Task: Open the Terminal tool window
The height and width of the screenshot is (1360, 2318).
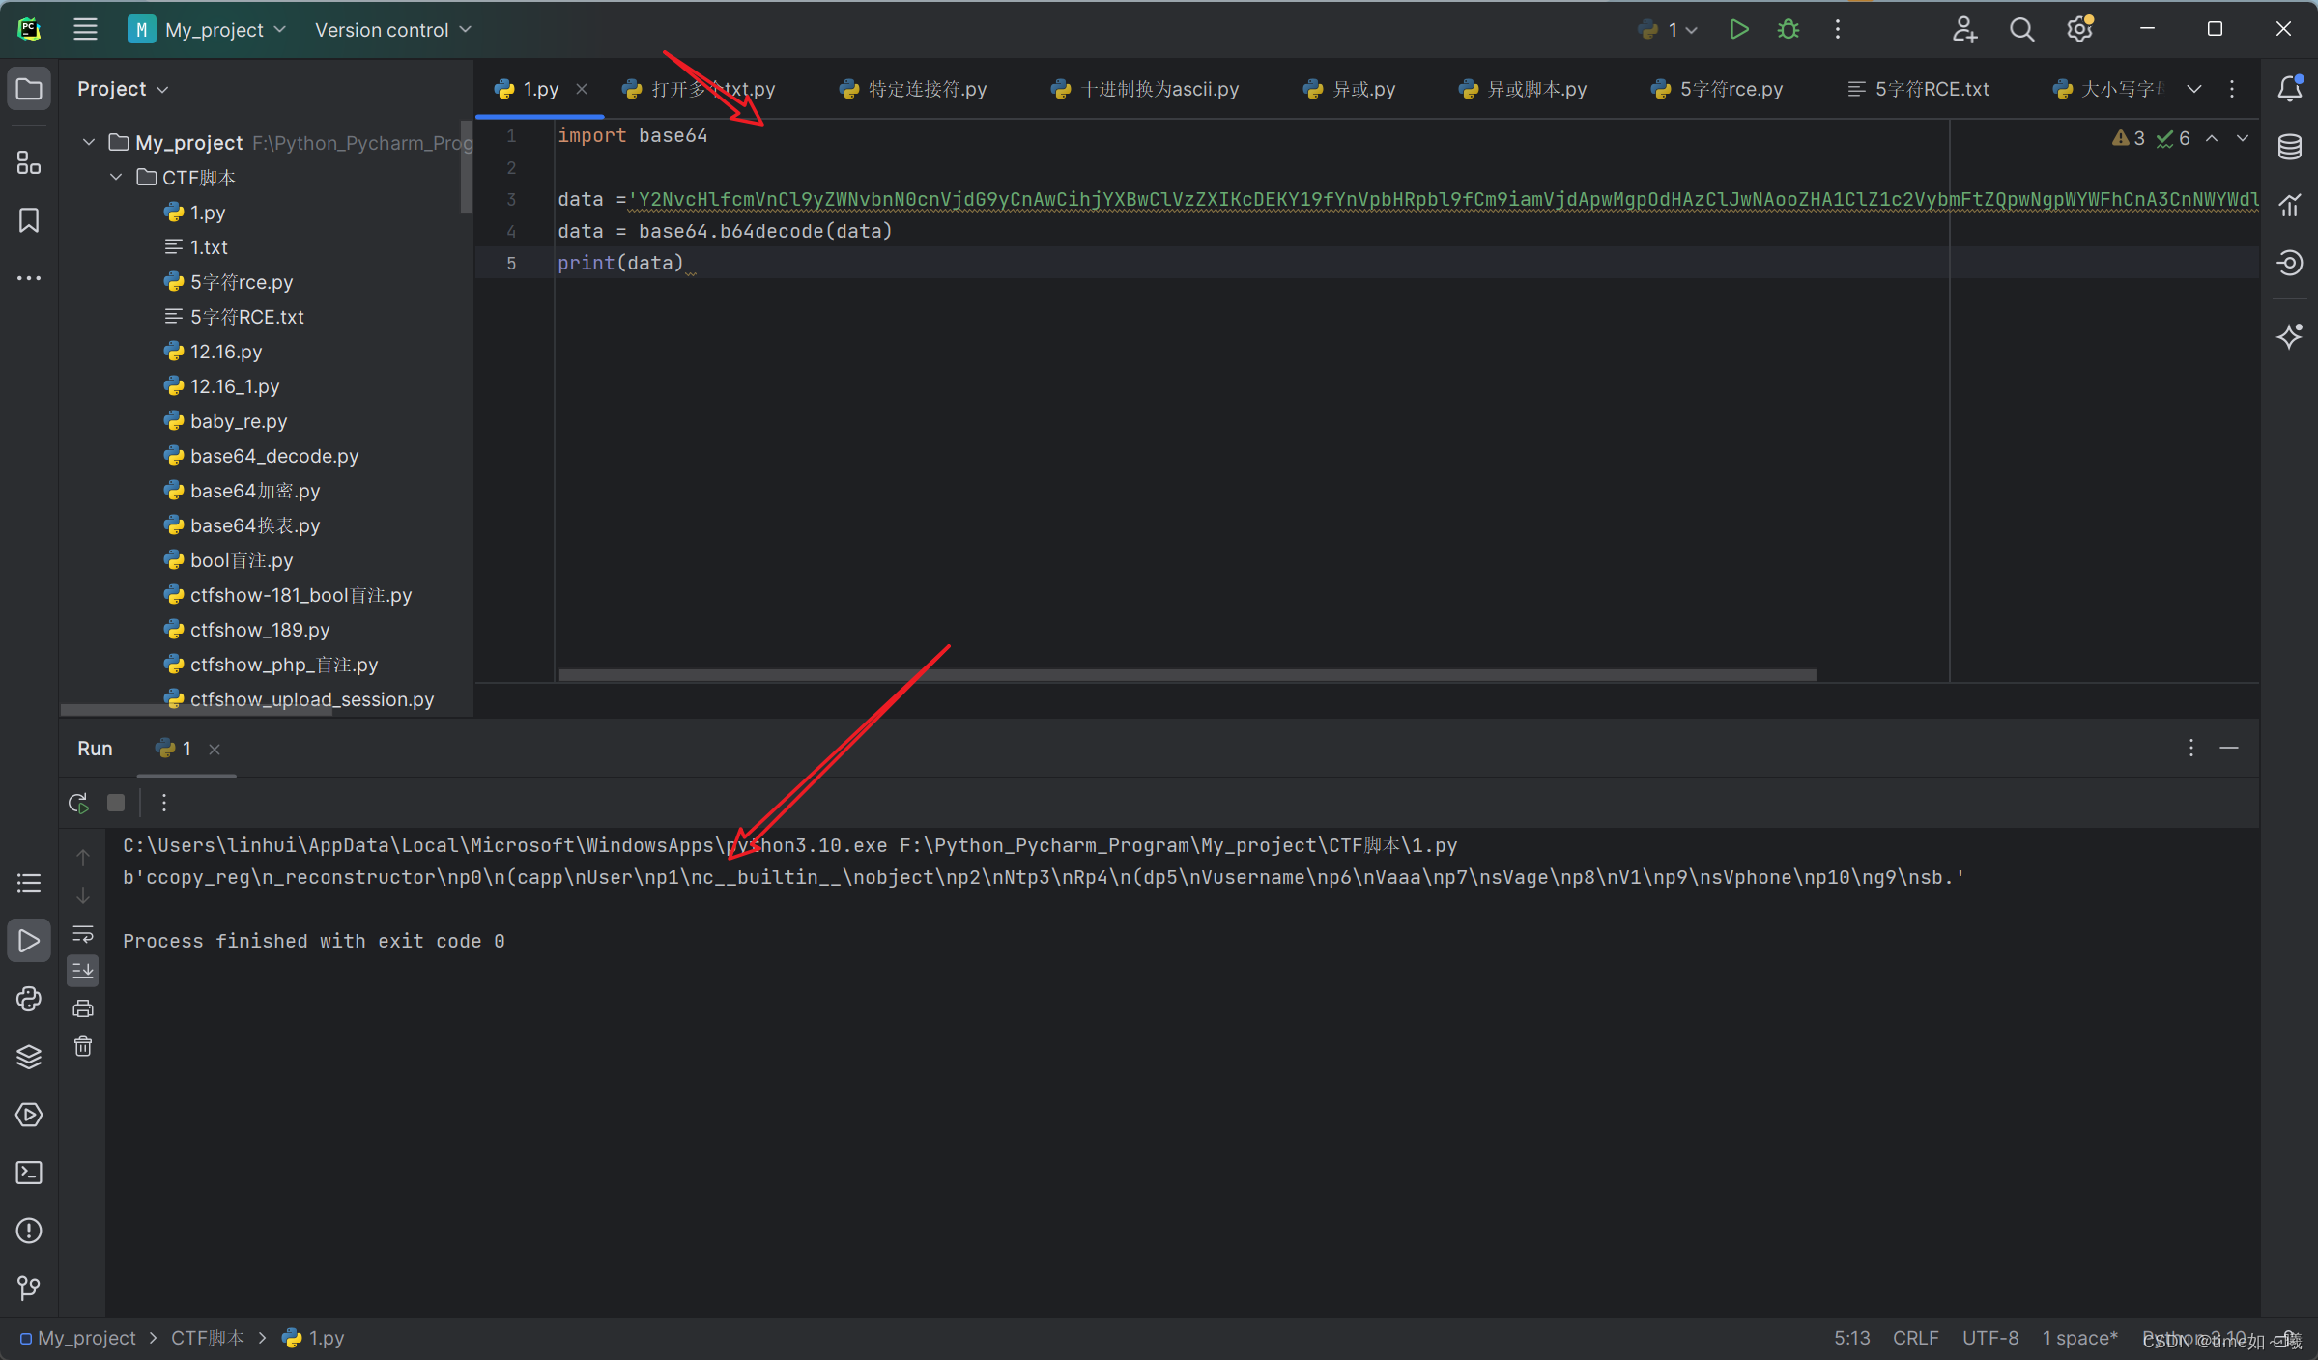Action: point(29,1173)
